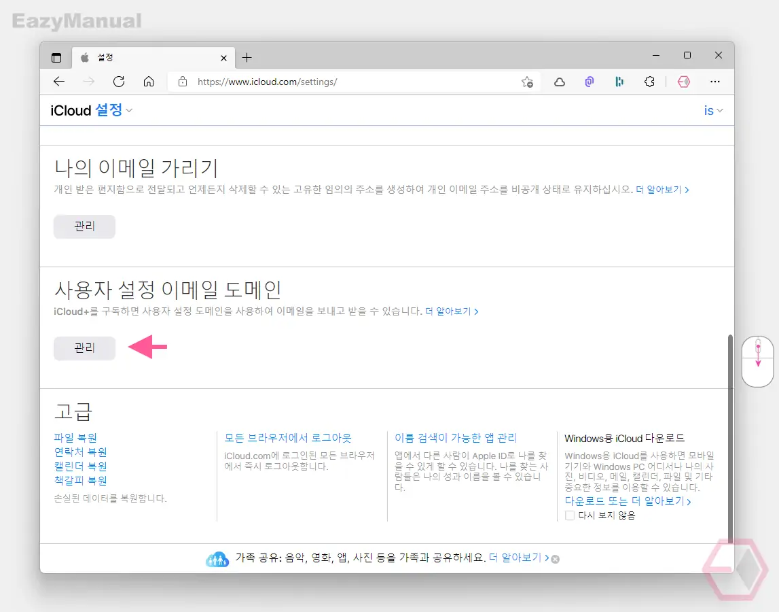Viewport: 779px width, 612px height.
Task: Open the browser extensions puzzle icon
Action: click(649, 82)
